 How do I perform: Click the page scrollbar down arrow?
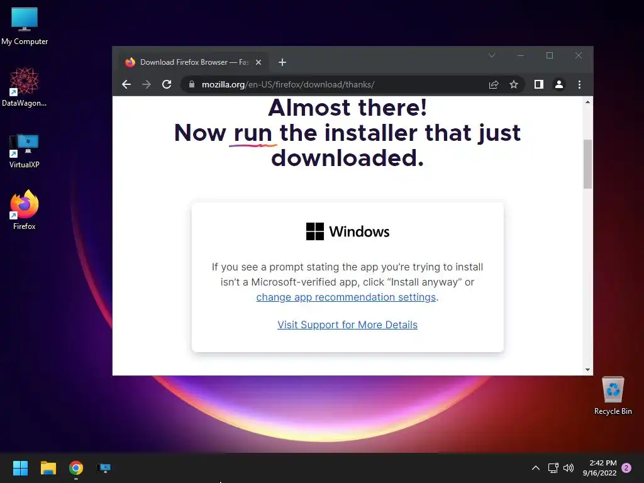pos(588,370)
